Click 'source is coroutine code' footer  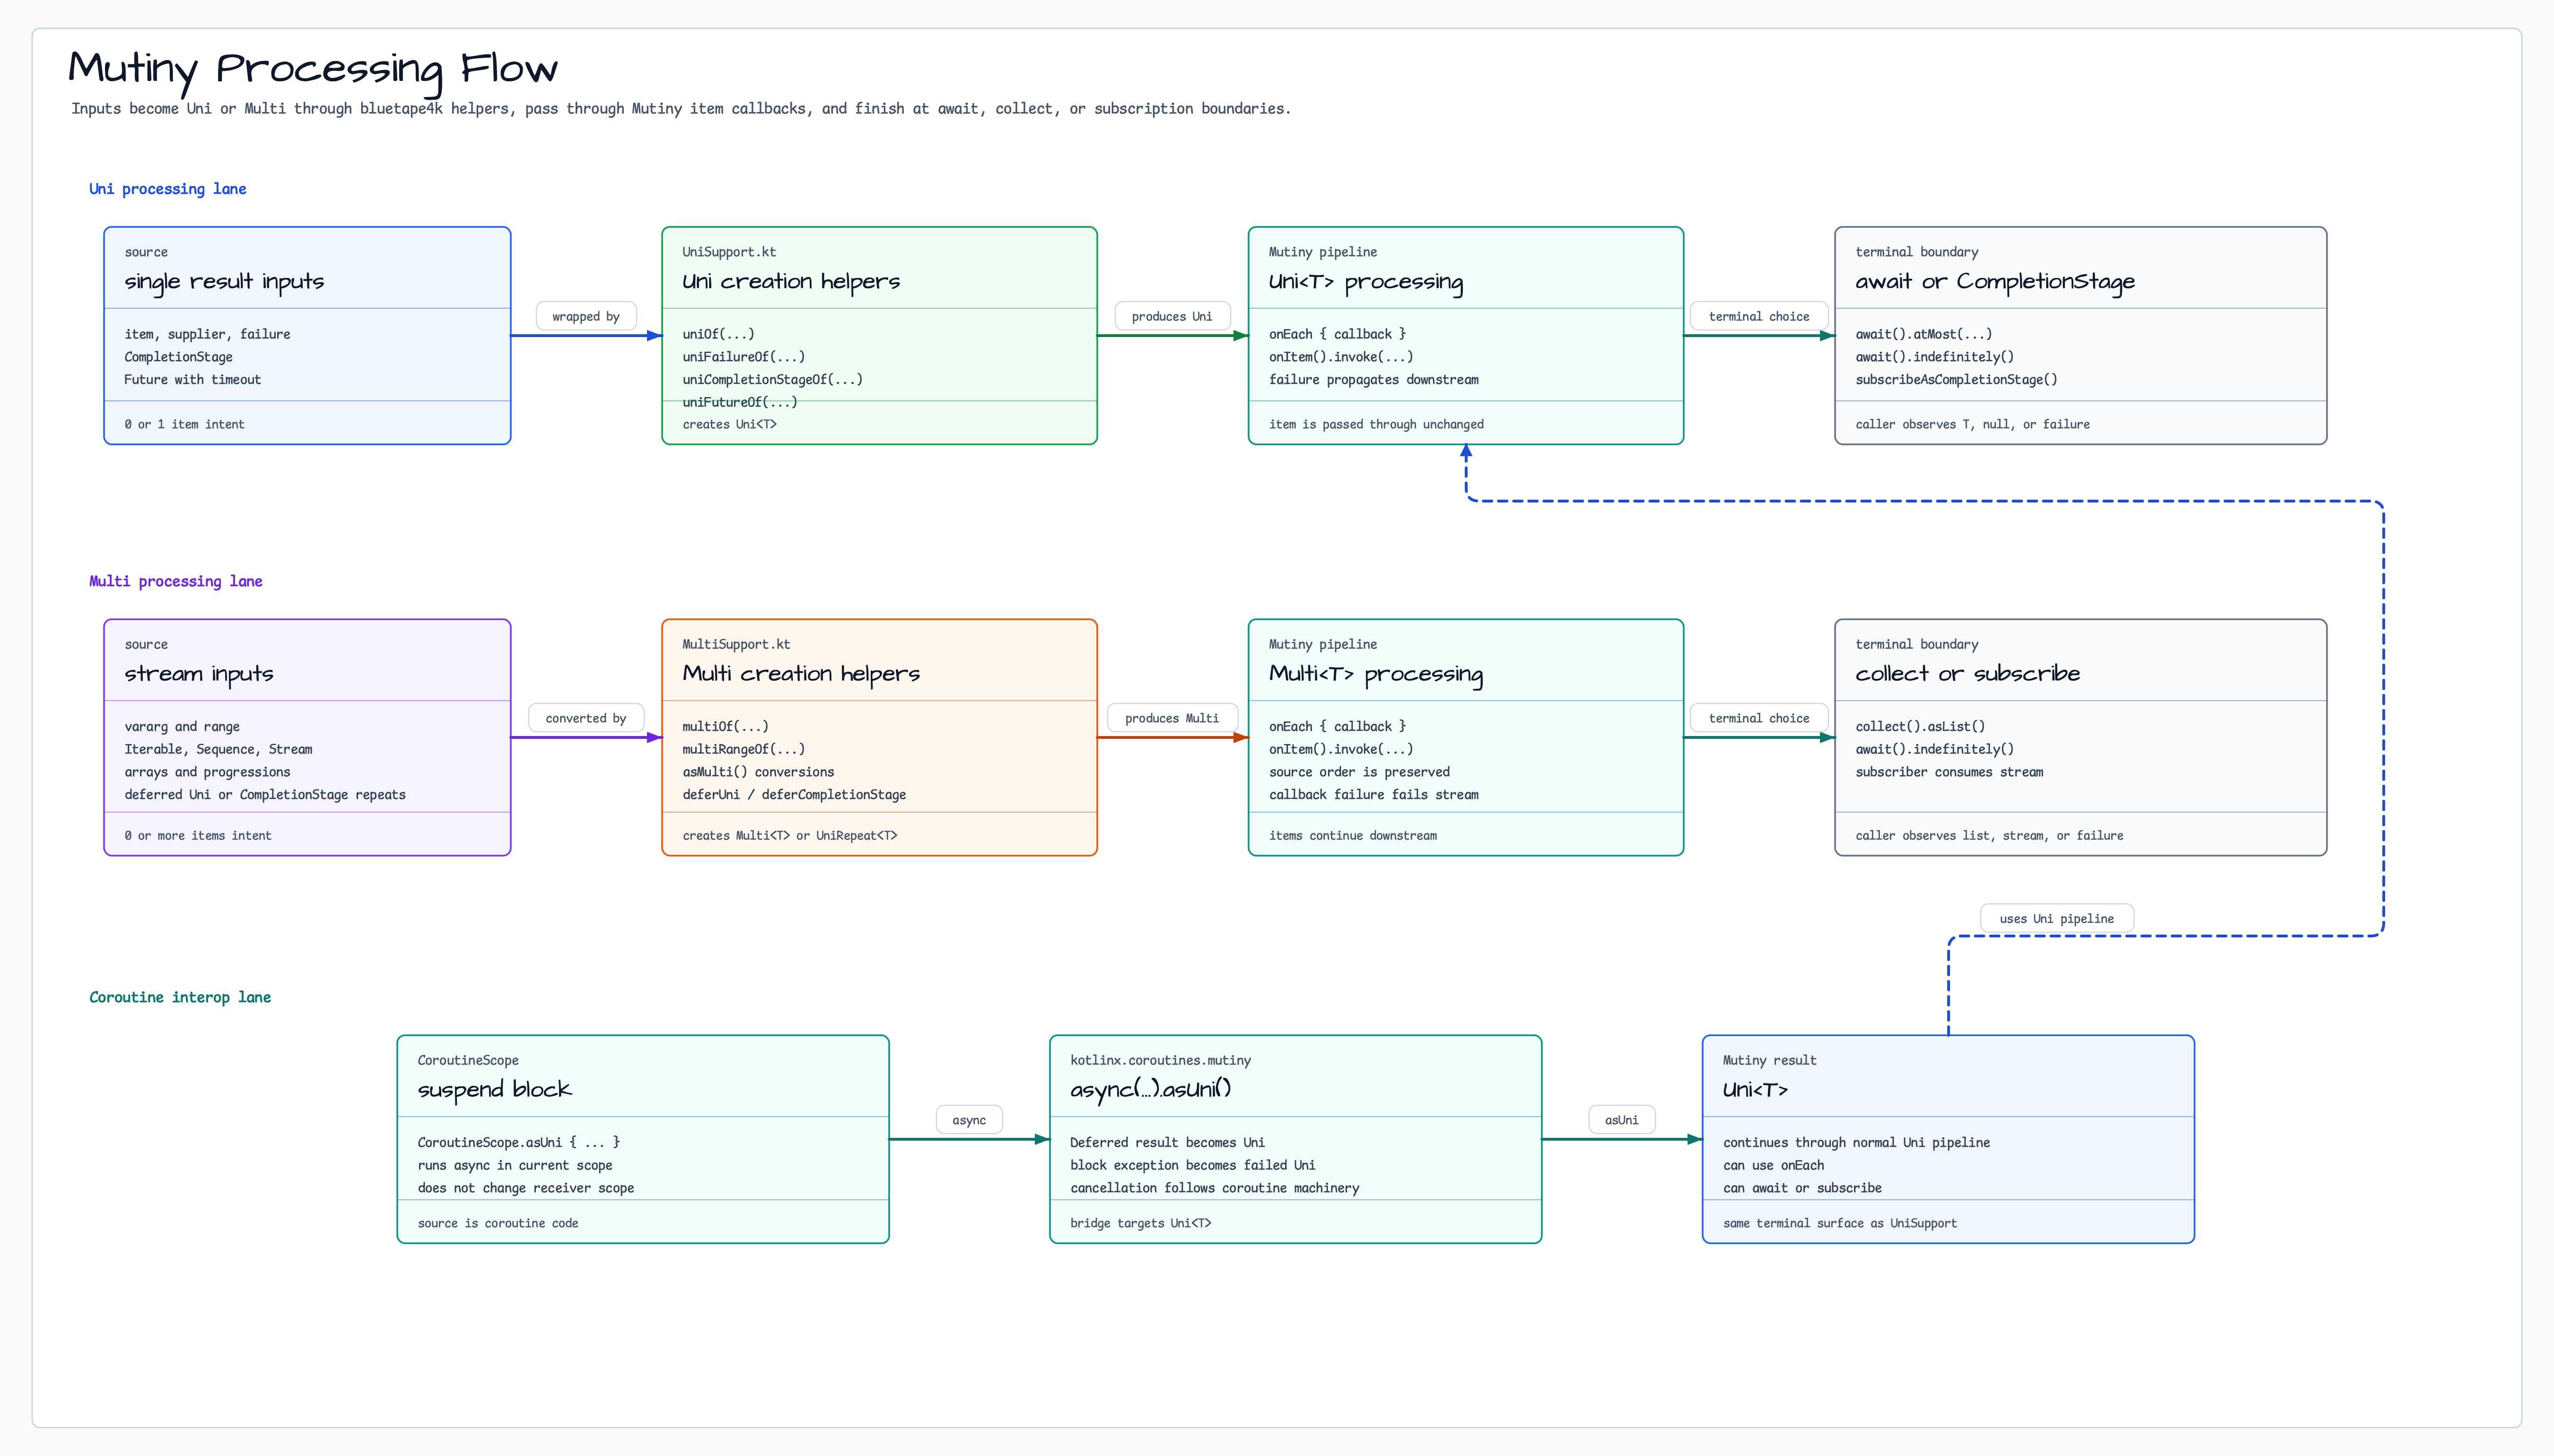click(497, 1224)
